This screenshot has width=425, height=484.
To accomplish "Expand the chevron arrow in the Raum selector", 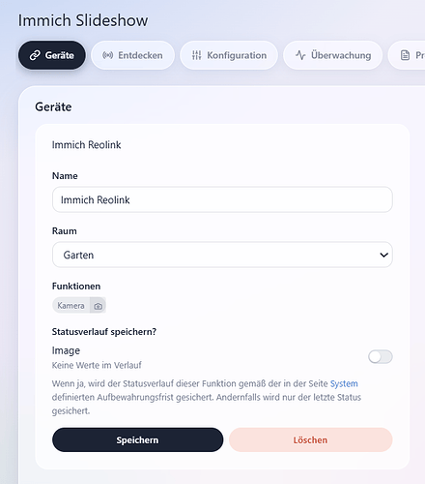I will [383, 255].
